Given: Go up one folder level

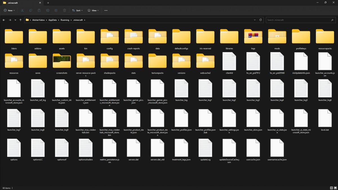Looking at the screenshot, I should pyautogui.click(x=20, y=20).
